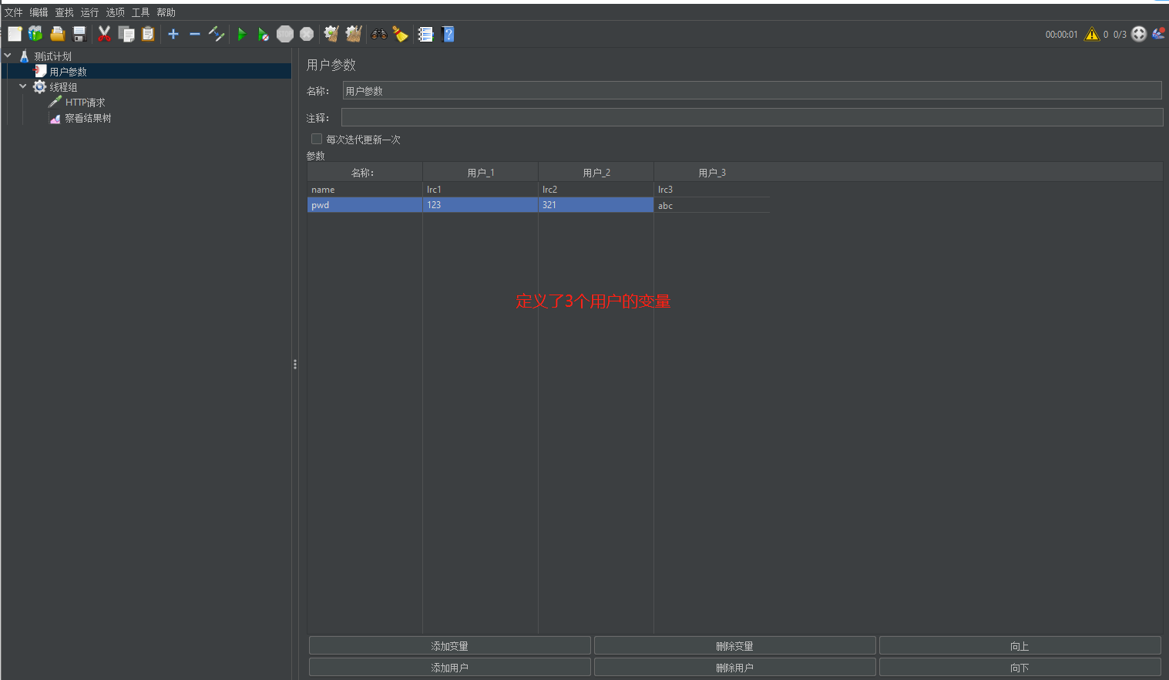Start the test with green play icon
1169x680 pixels.
pyautogui.click(x=242, y=34)
